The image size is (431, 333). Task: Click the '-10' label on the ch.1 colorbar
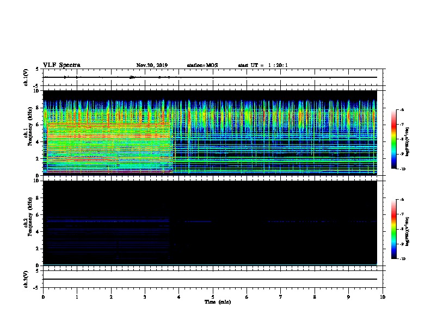coord(402,169)
